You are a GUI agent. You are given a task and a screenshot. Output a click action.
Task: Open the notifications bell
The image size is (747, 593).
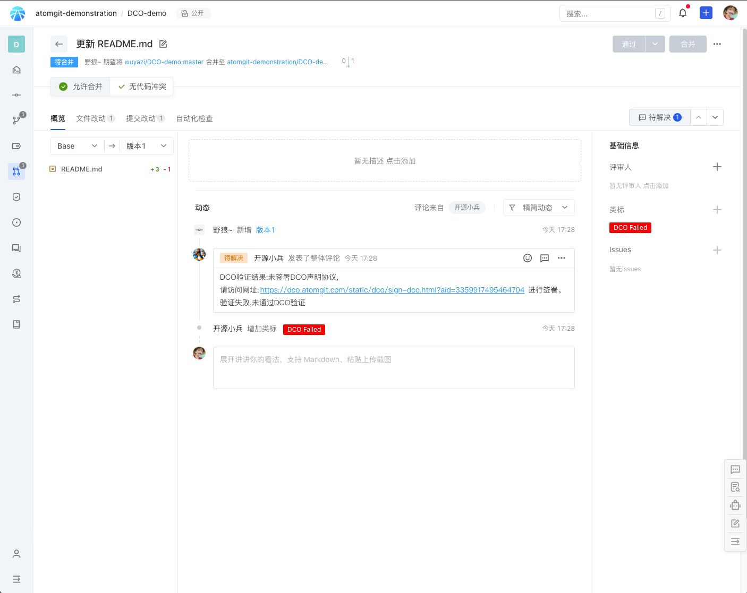(683, 13)
